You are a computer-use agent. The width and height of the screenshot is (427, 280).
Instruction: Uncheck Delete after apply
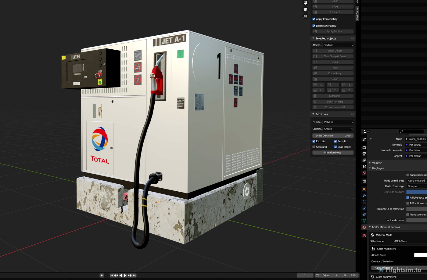click(x=314, y=26)
